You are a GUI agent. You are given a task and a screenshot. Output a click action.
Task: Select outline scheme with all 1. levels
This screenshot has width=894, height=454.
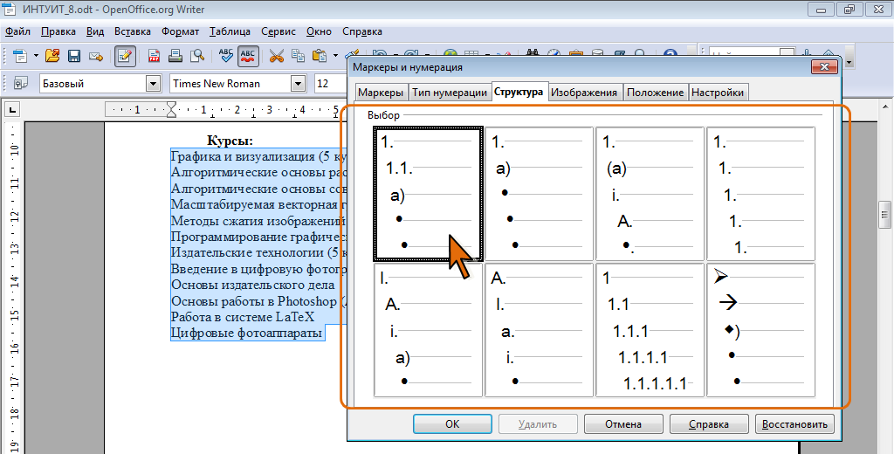click(x=760, y=193)
